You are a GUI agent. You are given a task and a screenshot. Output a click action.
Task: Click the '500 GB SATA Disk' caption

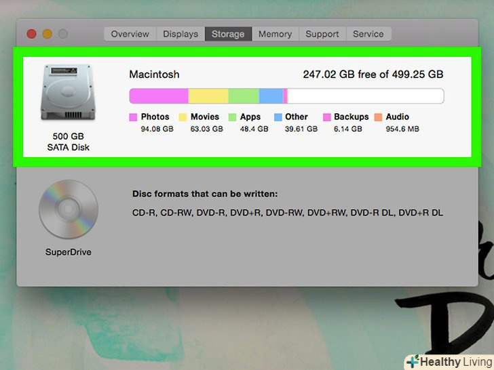tap(68, 142)
